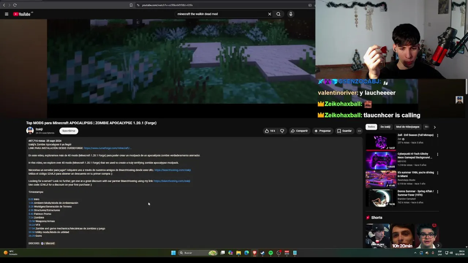Jump to 26:29 Outro timestamp
This screenshot has width=468, height=263.
coord(32,236)
